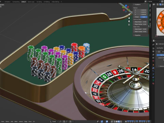Open the Material properties tab icon
This screenshot has width=164, height=123.
pyautogui.click(x=153, y=83)
